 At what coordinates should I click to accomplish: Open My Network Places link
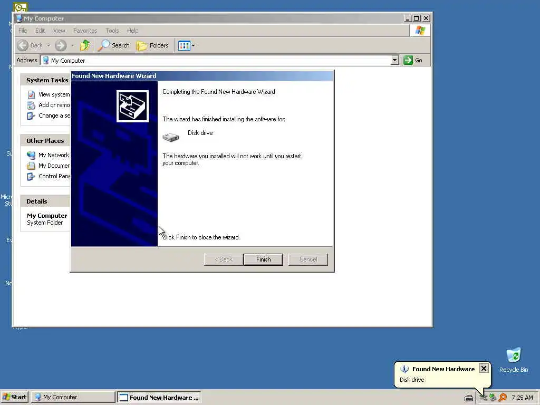[x=54, y=155]
